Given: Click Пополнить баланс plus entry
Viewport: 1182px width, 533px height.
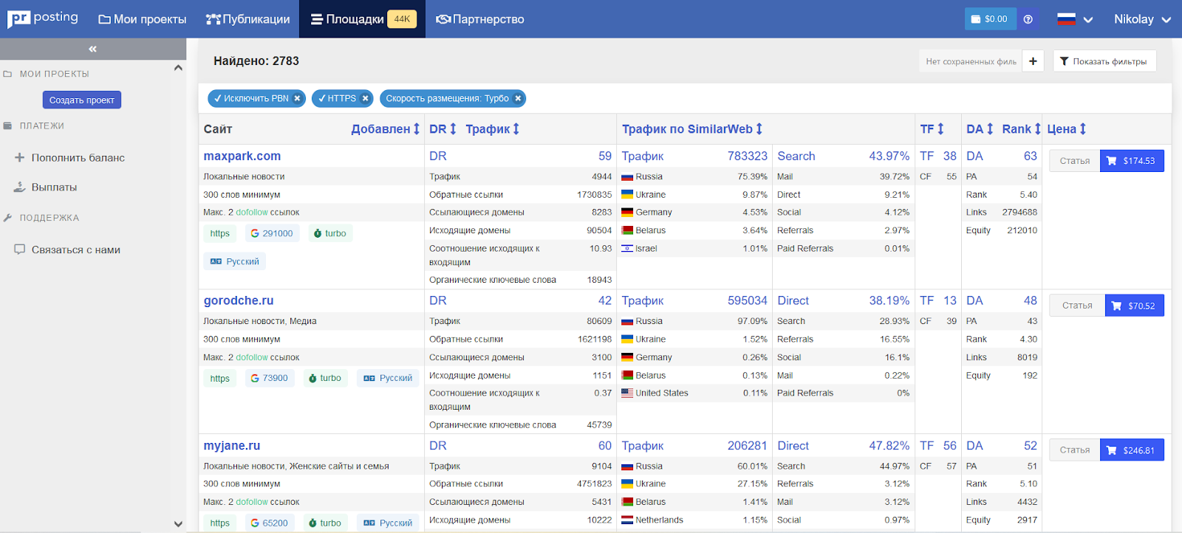Looking at the screenshot, I should click(x=69, y=157).
